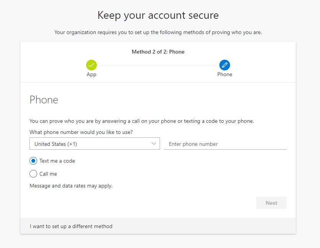Click the 'United States (+1)' text in combo box

coord(56,144)
